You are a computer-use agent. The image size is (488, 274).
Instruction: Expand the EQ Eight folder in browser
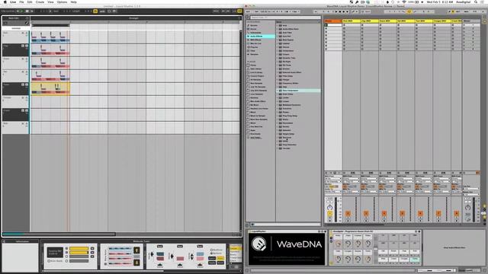point(278,62)
